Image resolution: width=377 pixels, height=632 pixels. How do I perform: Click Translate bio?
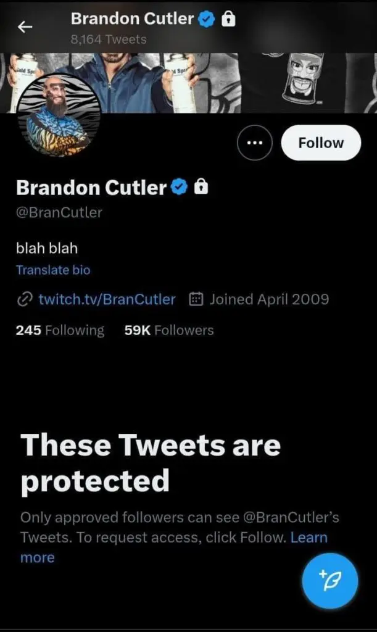point(53,270)
